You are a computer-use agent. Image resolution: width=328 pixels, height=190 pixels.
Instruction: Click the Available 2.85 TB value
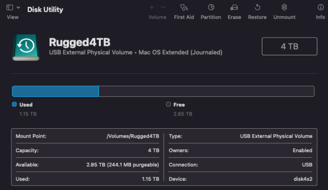(123, 165)
